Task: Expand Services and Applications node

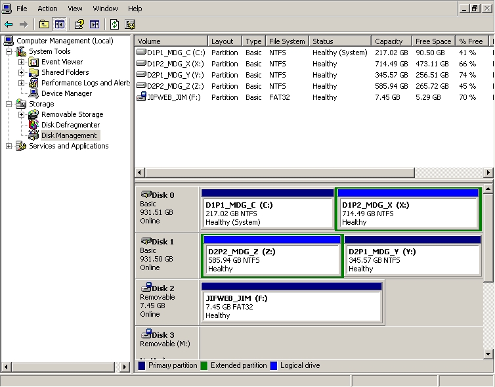Action: pyautogui.click(x=9, y=146)
